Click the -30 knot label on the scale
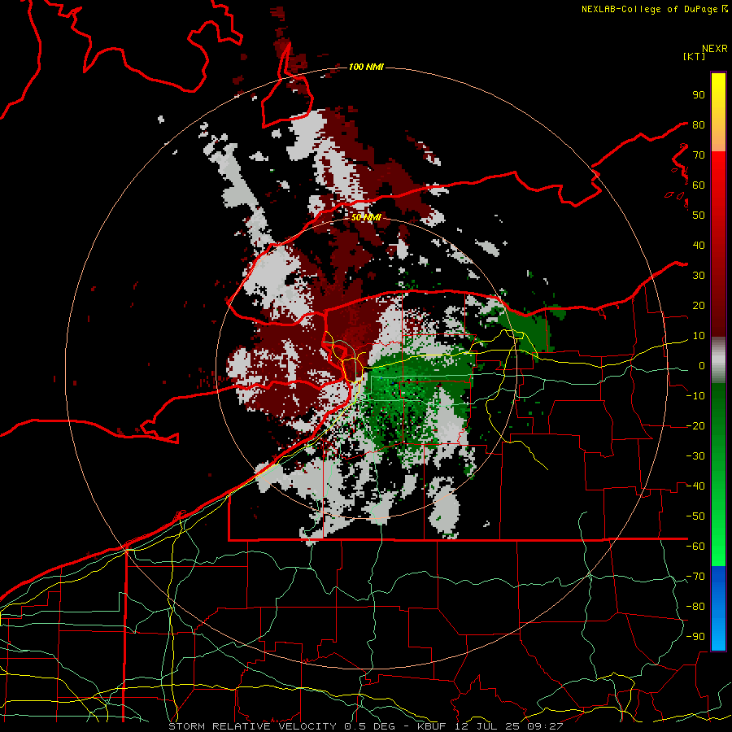 pyautogui.click(x=695, y=456)
